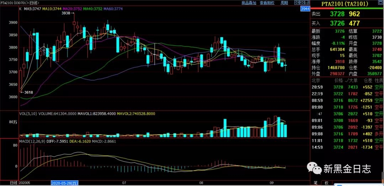The width and height of the screenshot is (384, 186).
Task: Click the 仓差 value -20400
Action: click(x=375, y=67)
